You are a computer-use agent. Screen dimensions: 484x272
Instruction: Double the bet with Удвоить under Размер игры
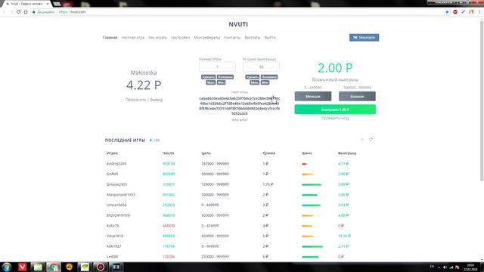(x=208, y=77)
